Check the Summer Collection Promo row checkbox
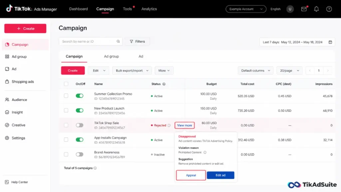 66,96
